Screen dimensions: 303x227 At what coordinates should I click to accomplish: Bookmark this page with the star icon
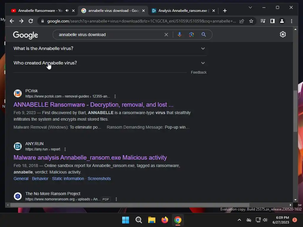[x=251, y=21]
